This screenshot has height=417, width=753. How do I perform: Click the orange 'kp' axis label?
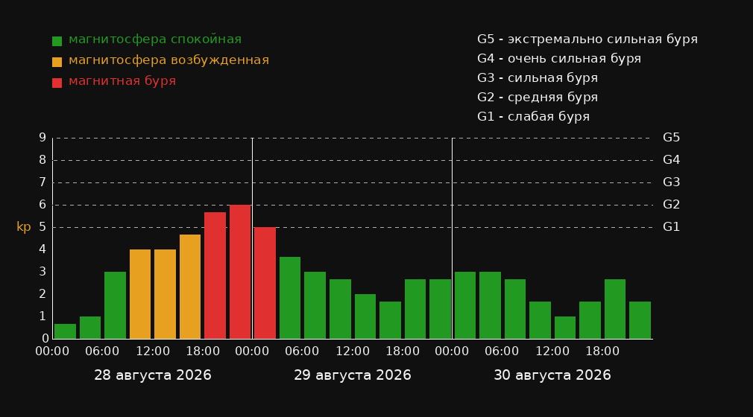[24, 227]
